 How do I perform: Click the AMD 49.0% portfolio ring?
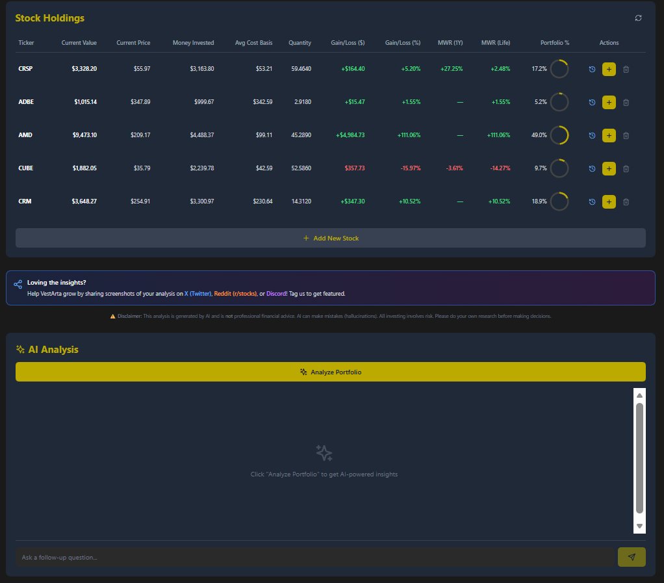point(559,135)
